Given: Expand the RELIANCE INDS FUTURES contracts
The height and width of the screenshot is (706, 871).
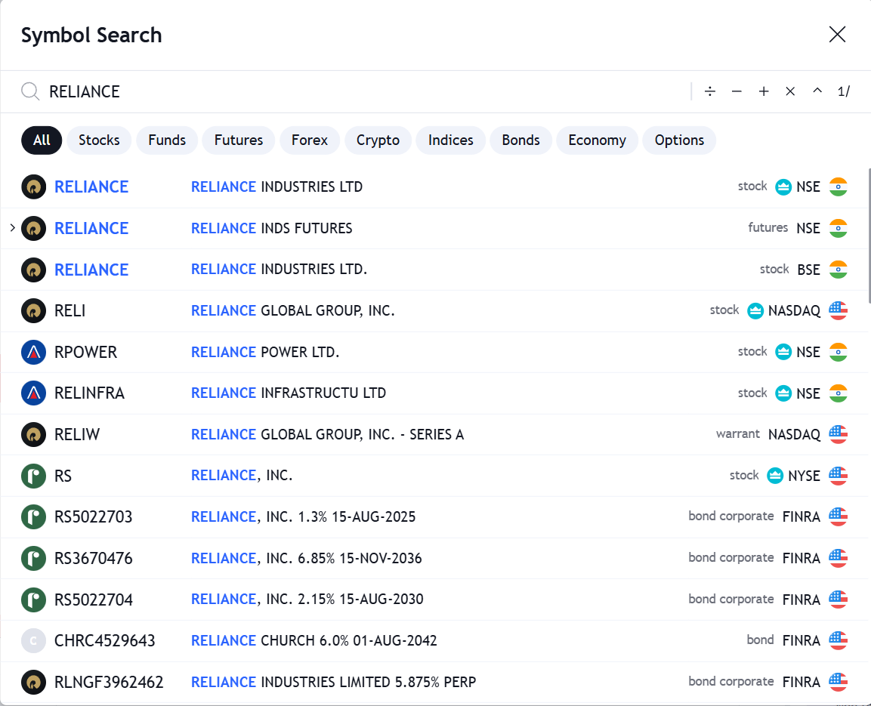Looking at the screenshot, I should tap(11, 228).
